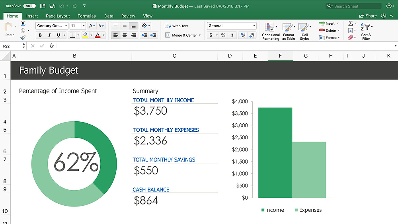Open the Page Layout tab
The width and height of the screenshot is (398, 224).
pyautogui.click(x=58, y=16)
